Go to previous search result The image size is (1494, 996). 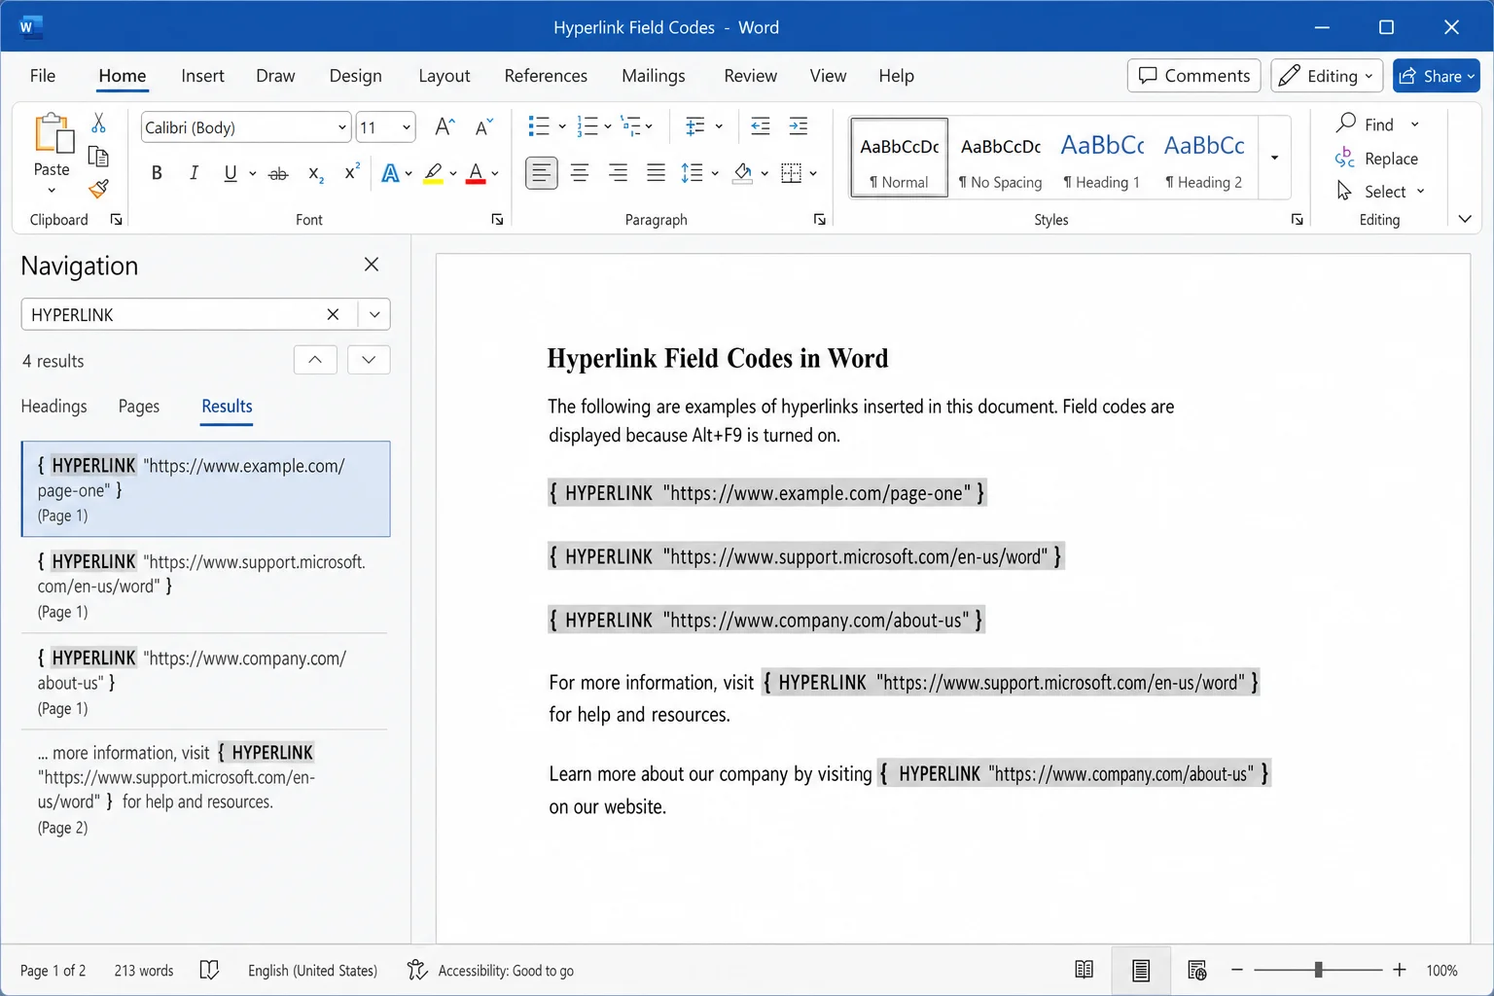pyautogui.click(x=315, y=360)
